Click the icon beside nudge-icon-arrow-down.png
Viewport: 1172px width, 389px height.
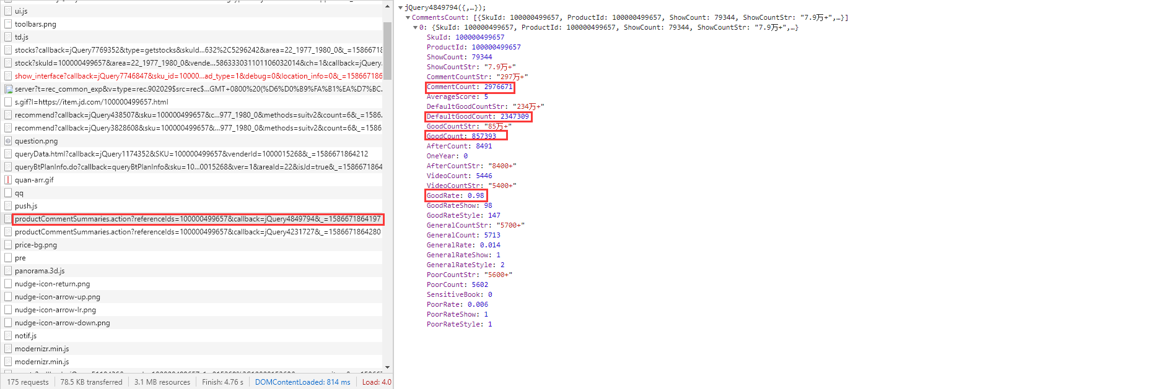(8, 323)
